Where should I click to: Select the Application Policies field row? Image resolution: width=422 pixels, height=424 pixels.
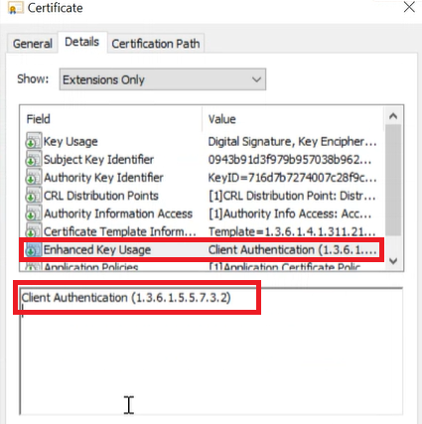click(202, 266)
